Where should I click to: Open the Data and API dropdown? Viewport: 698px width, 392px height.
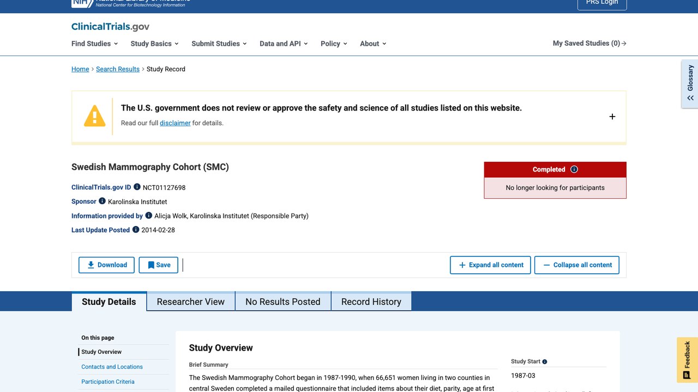tap(284, 44)
